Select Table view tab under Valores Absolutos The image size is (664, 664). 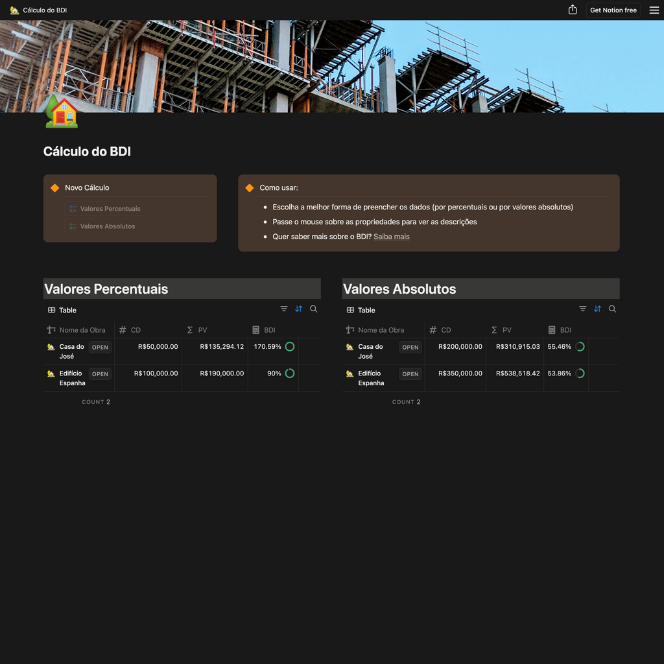click(x=361, y=310)
